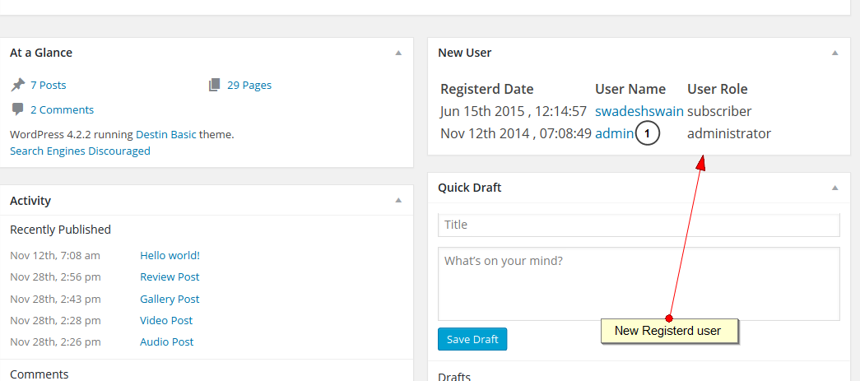Viewport: 860px width, 381px height.
Task: Click the comment bubble icon beside 2 Comments
Action: [17, 109]
